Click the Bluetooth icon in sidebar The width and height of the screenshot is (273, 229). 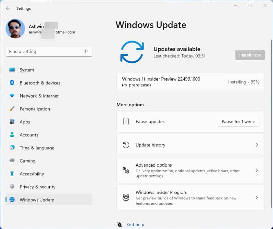pos(12,83)
